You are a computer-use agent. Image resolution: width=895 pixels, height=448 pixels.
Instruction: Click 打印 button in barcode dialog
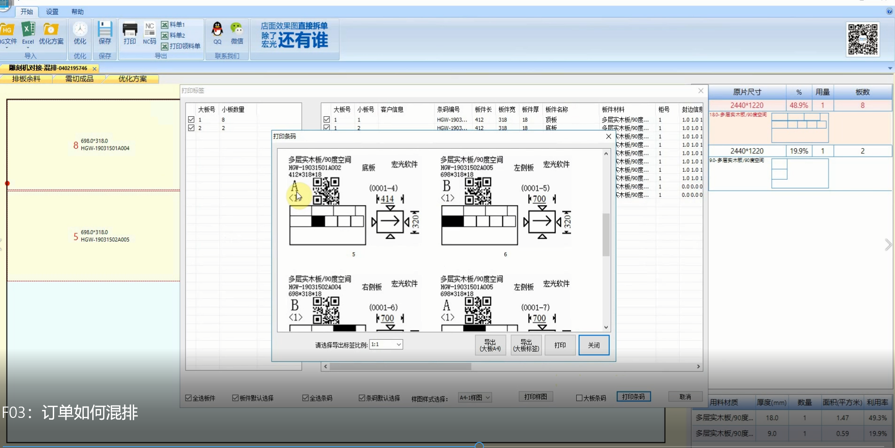560,345
